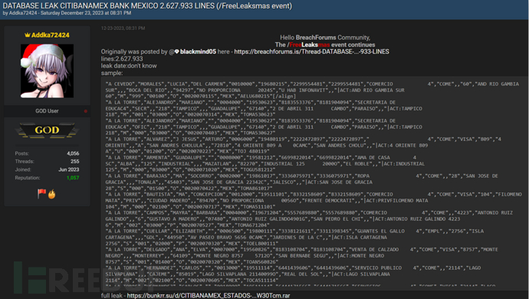The height and width of the screenshot is (299, 529).
Task: Open Addka72424 profile from sidebar username
Action: pos(51,35)
